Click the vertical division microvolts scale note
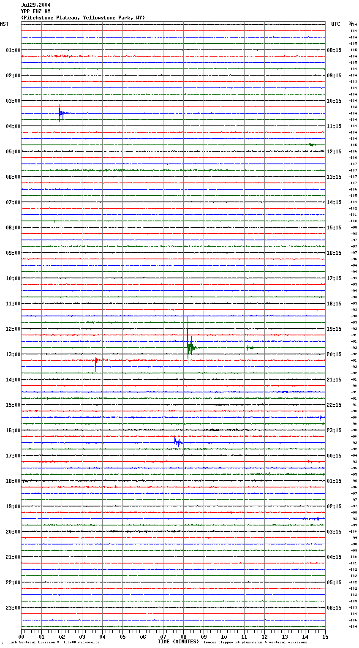Image resolution: width=359 pixels, height=648 pixels. pos(54,642)
